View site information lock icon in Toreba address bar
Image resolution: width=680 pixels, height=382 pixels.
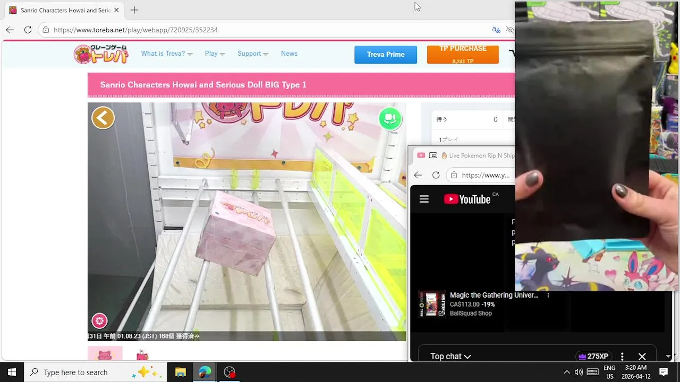(46, 30)
